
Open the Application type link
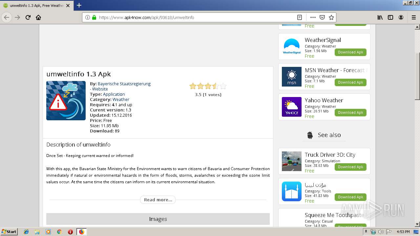[114, 94]
